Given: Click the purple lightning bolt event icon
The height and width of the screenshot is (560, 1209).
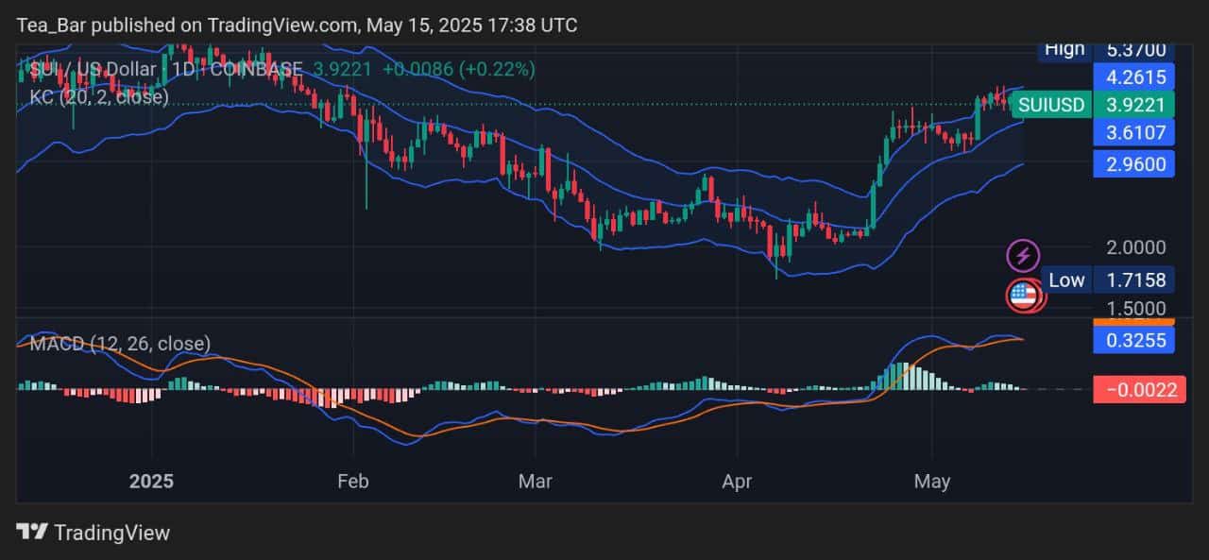Looking at the screenshot, I should click(x=1024, y=255).
